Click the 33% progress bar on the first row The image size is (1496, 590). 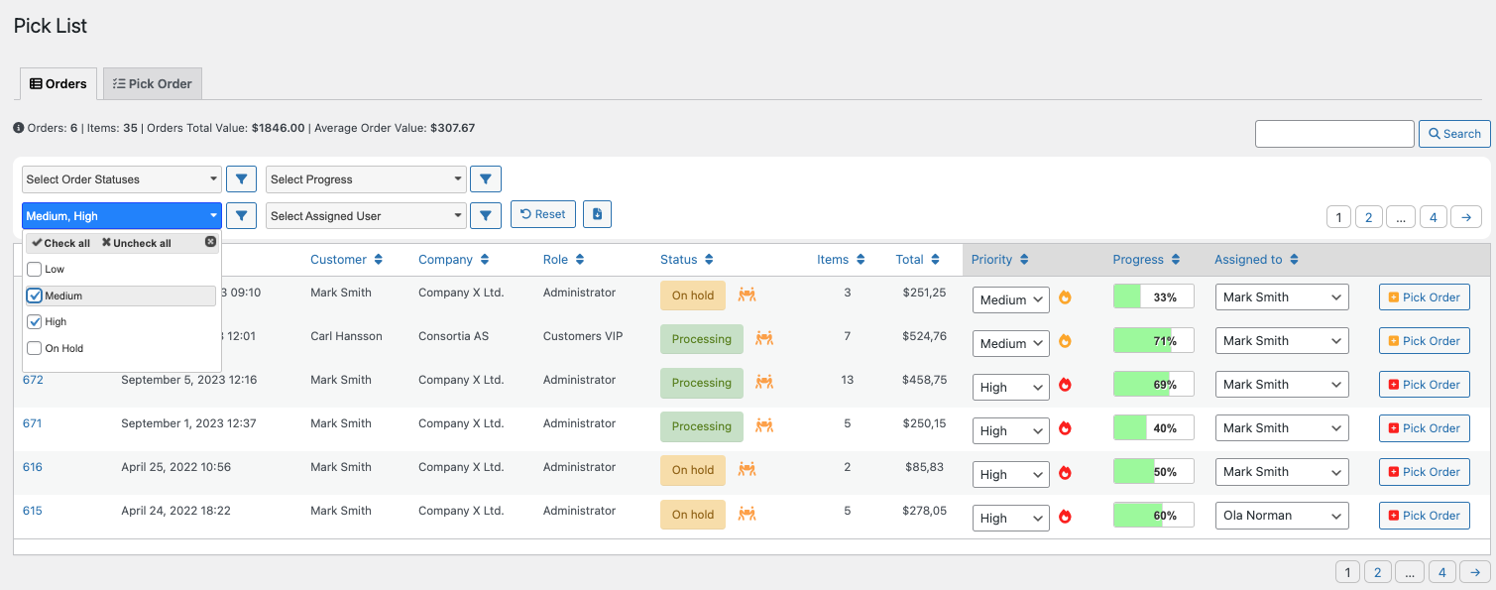click(x=1153, y=296)
